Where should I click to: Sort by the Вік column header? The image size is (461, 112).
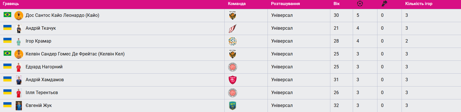[336, 4]
